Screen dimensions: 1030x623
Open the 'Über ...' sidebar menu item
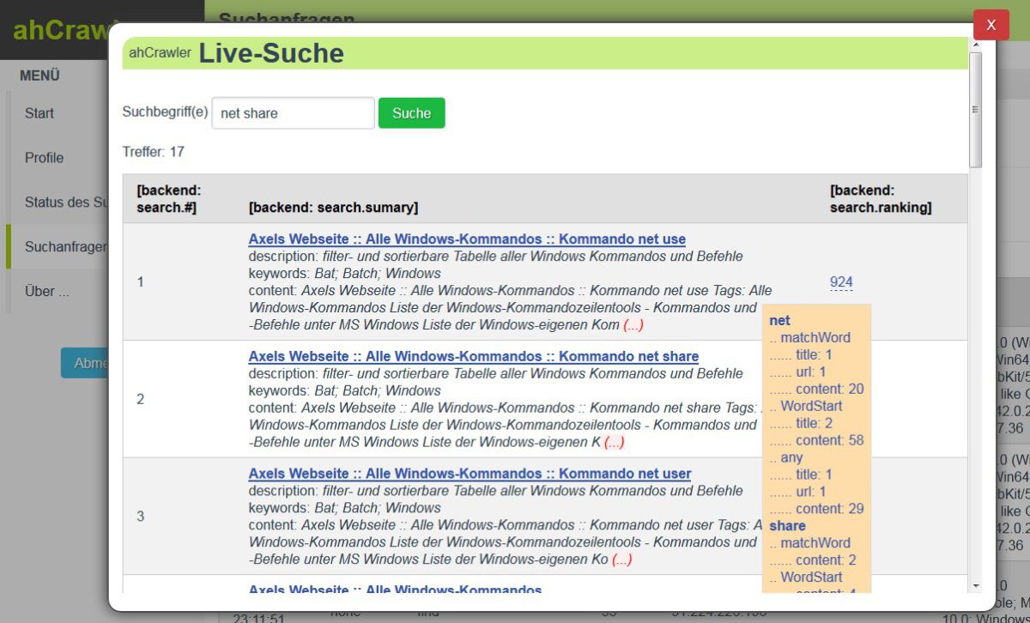(x=58, y=291)
